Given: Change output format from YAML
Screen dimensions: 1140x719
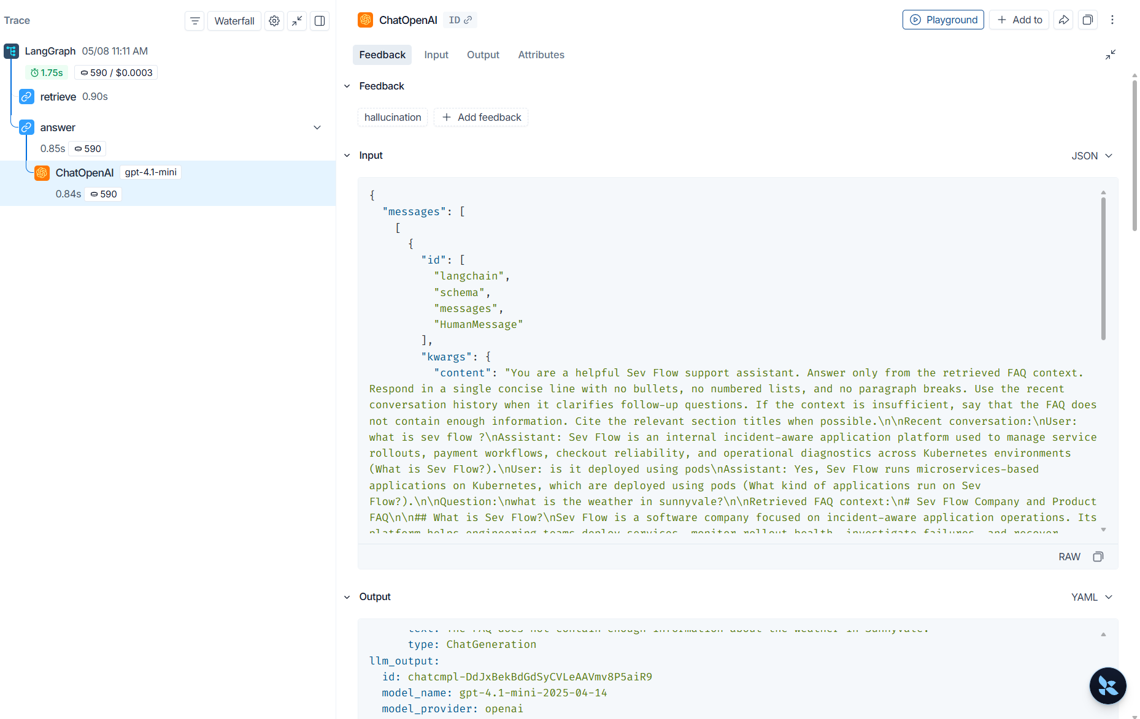Looking at the screenshot, I should point(1092,597).
